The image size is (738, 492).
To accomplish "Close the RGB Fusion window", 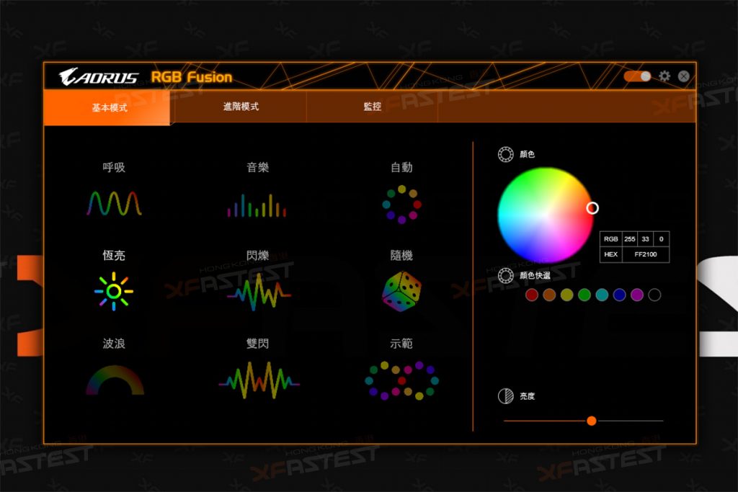I will (684, 76).
